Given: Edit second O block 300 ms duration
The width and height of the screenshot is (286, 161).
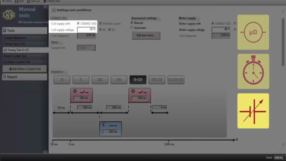Looking at the screenshot, I should [x=139, y=98].
